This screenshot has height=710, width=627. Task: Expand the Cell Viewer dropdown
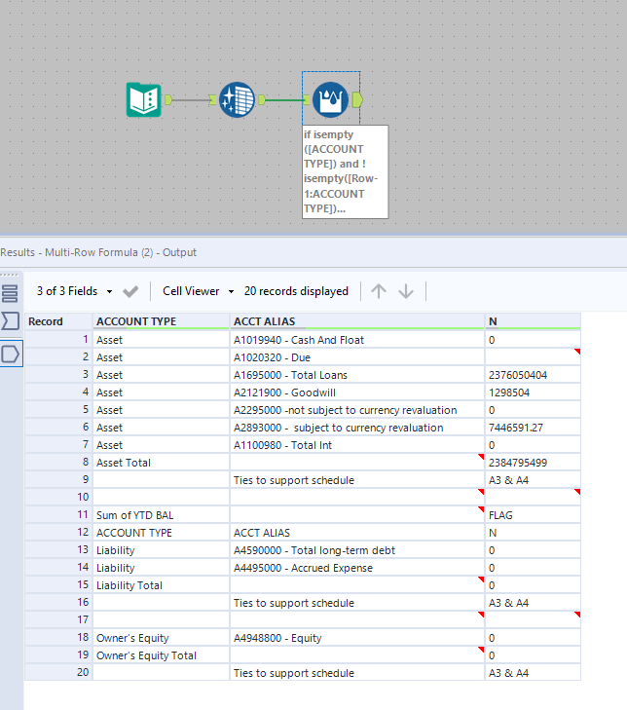(x=199, y=291)
